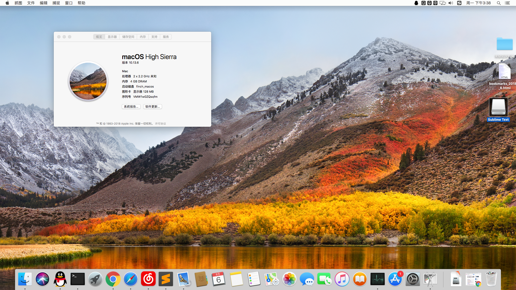This screenshot has height=290, width=516.
Task: Open the 许可协议 license link
Action: coord(160,124)
